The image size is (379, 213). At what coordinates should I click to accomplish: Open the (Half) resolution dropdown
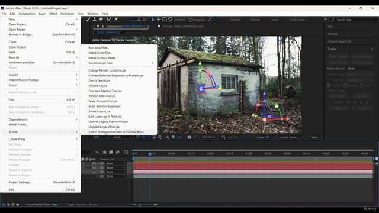tap(122, 137)
